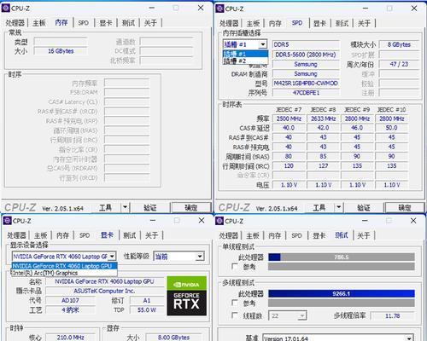The width and height of the screenshot is (427, 341).
Task: Open 测试 tab in the SPD window
Action: pos(342,23)
